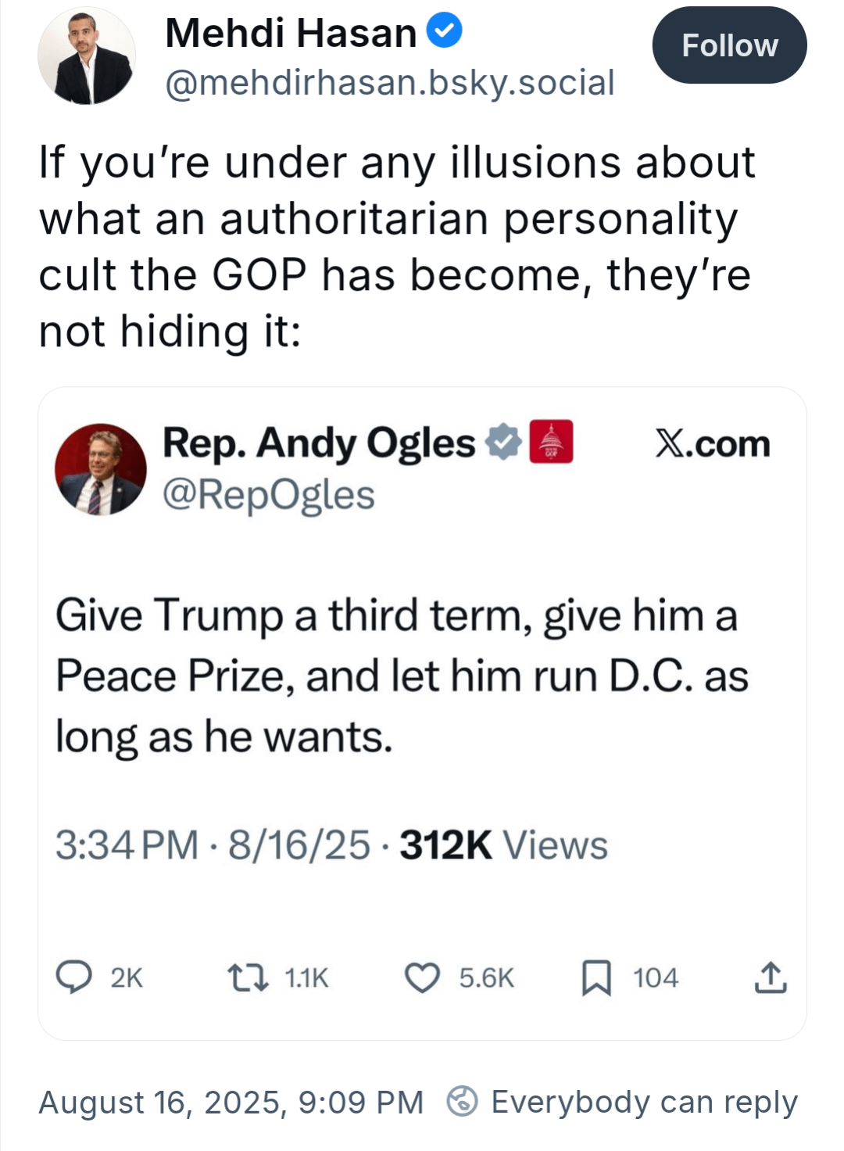Open the @mehdirhasan.bsky.social handle link
This screenshot has width=844, height=1151.
390,82
